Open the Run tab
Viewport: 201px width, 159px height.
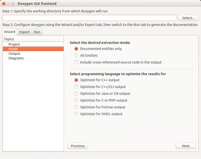click(37, 32)
